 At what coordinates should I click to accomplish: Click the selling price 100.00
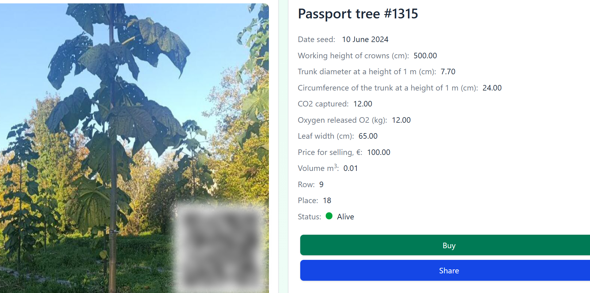pos(378,152)
